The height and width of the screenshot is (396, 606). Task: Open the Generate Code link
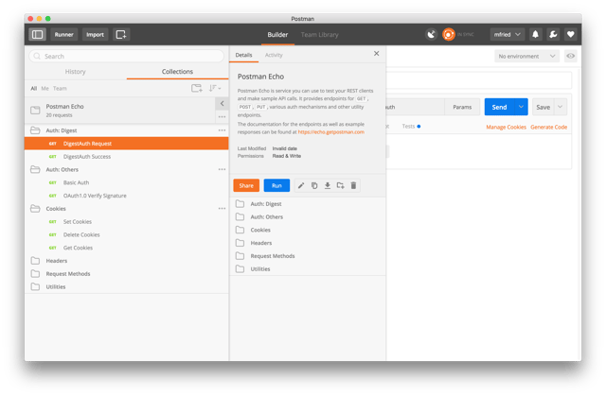point(549,127)
